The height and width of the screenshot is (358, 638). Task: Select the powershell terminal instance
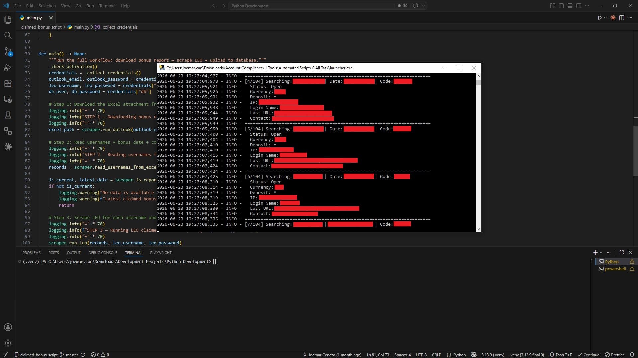tap(616, 269)
